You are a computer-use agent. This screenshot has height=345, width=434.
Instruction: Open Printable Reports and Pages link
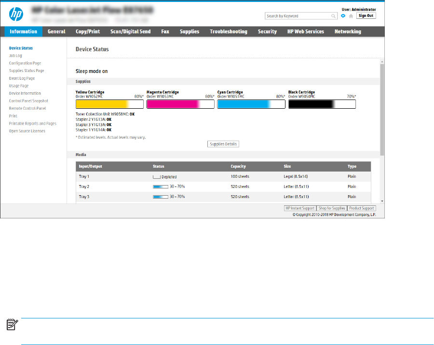coord(33,123)
